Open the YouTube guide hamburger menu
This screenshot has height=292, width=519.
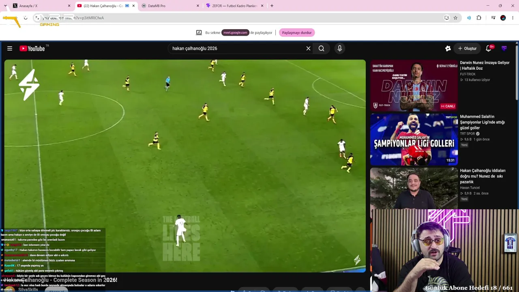tap(10, 48)
